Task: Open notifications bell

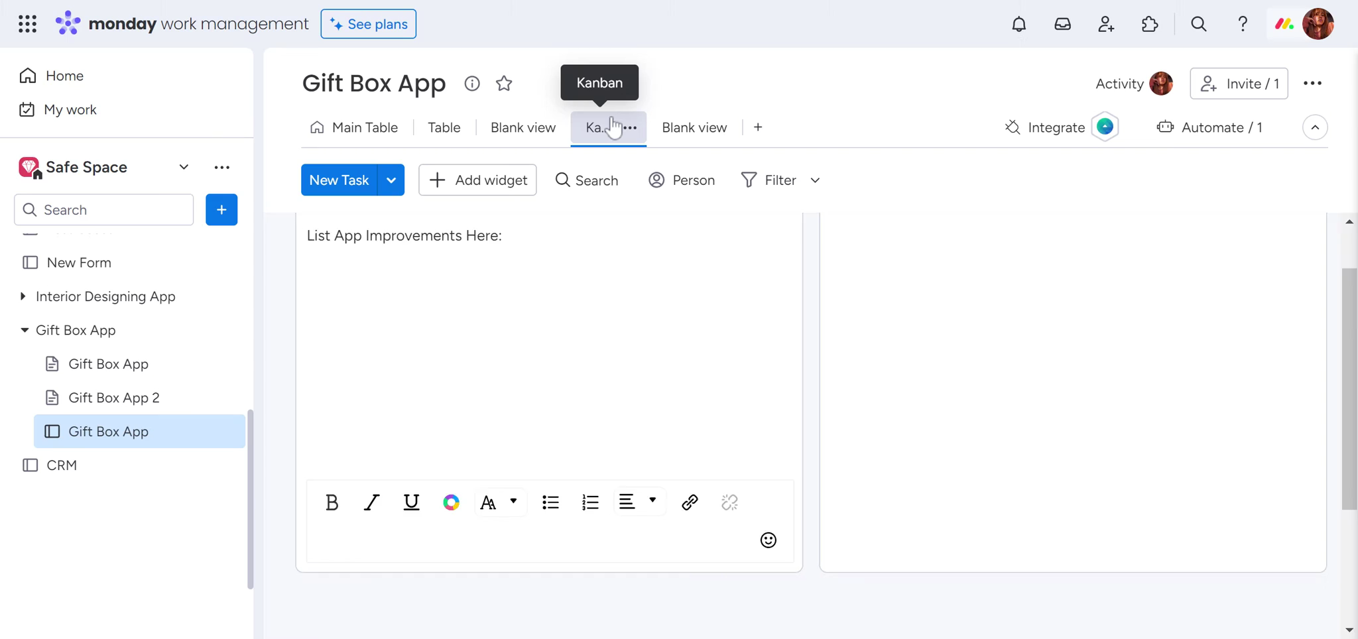Action: pyautogui.click(x=1018, y=24)
